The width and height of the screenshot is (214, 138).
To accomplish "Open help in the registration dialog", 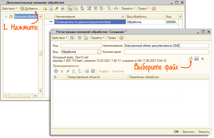I will tap(121, 38).
